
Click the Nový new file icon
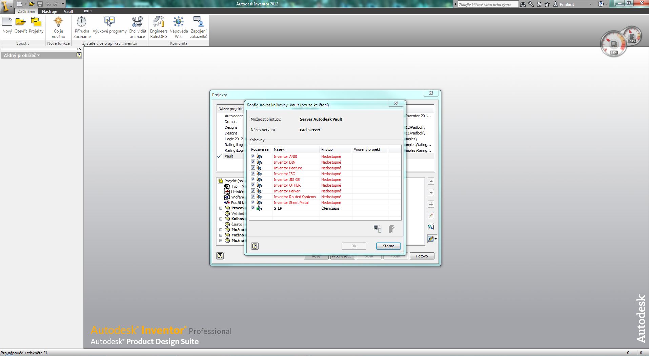click(x=7, y=22)
